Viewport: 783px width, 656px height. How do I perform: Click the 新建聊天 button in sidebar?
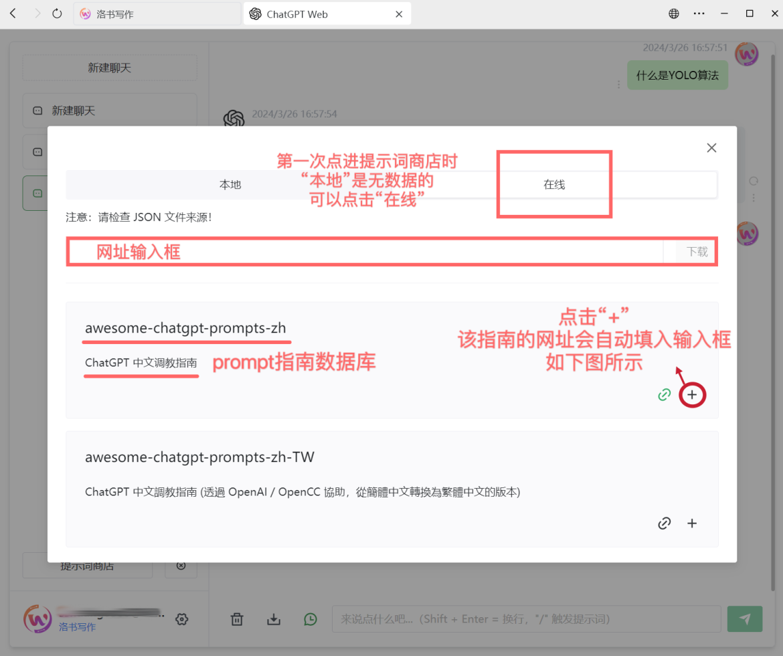click(109, 68)
